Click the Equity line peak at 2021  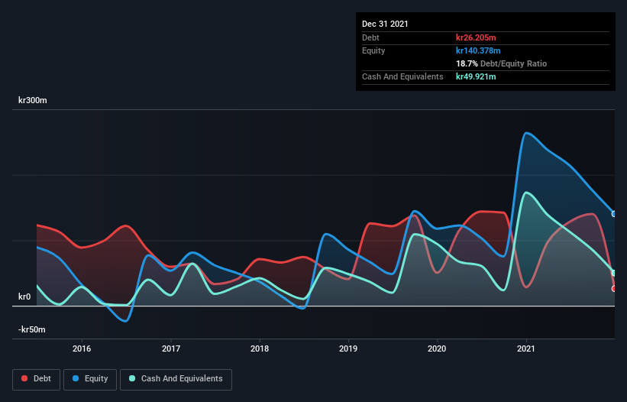(527, 133)
